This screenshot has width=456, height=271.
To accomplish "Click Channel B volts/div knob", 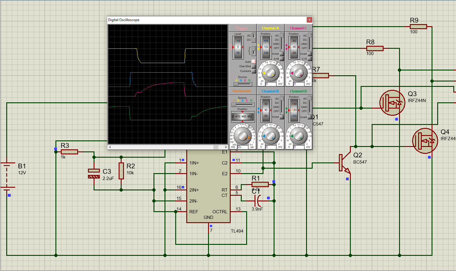I will point(271,136).
